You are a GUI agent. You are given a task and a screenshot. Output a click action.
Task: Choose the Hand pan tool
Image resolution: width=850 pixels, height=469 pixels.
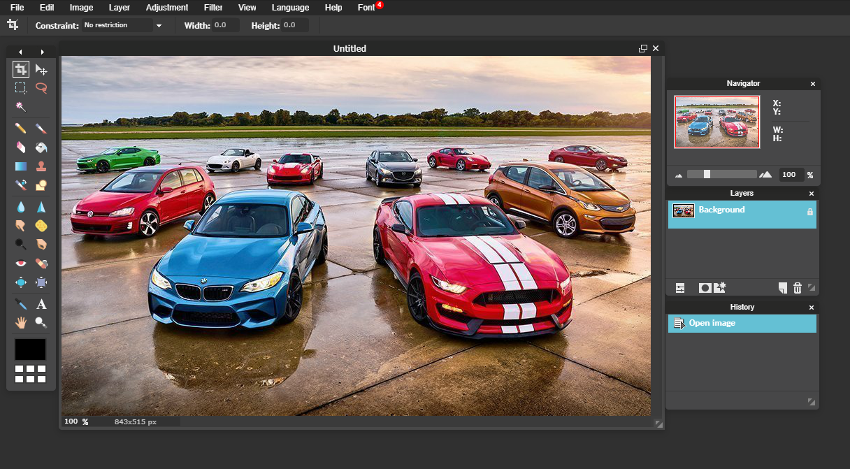point(21,322)
